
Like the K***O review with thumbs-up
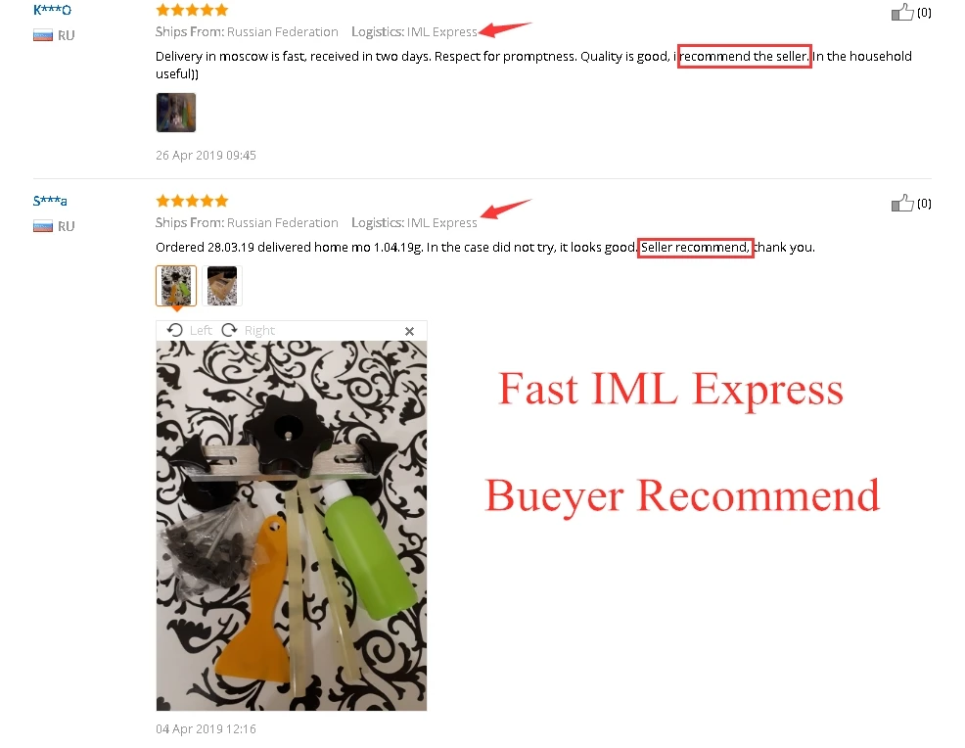click(x=902, y=12)
